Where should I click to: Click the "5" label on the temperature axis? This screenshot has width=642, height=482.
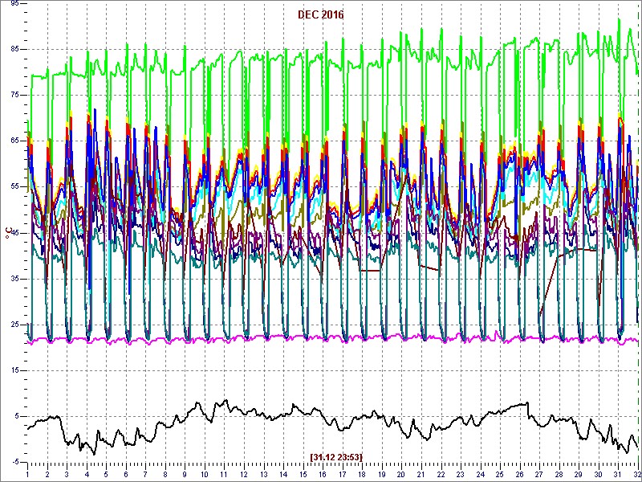[x=16, y=416]
